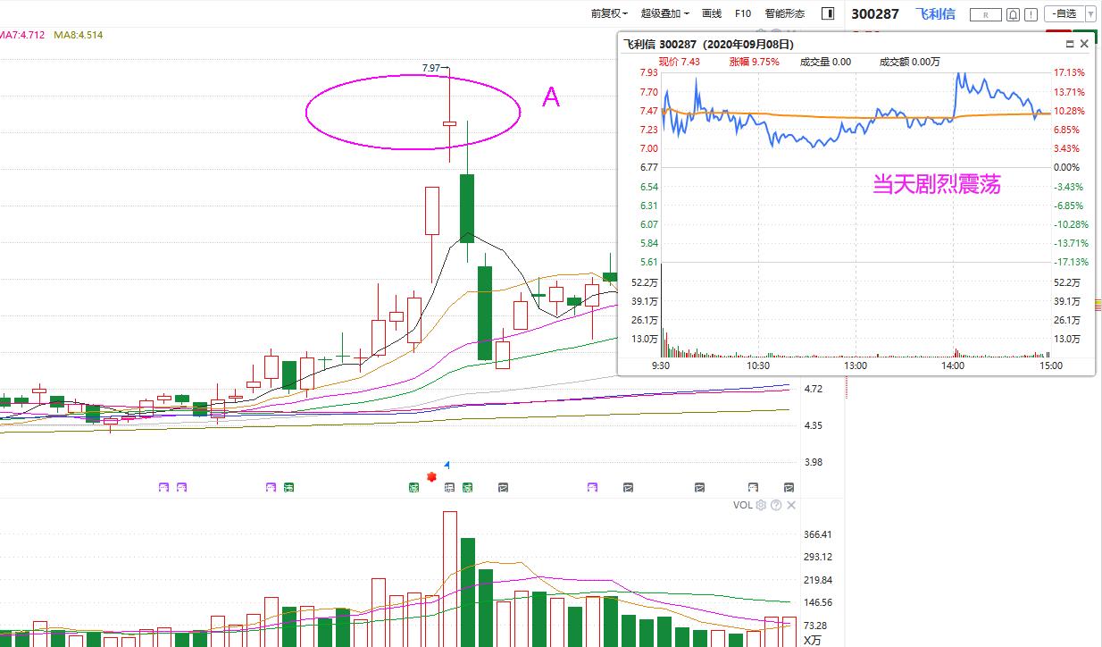This screenshot has width=1102, height=647.
Task: Click the candlestick topped by 7.97
Action: (x=449, y=123)
